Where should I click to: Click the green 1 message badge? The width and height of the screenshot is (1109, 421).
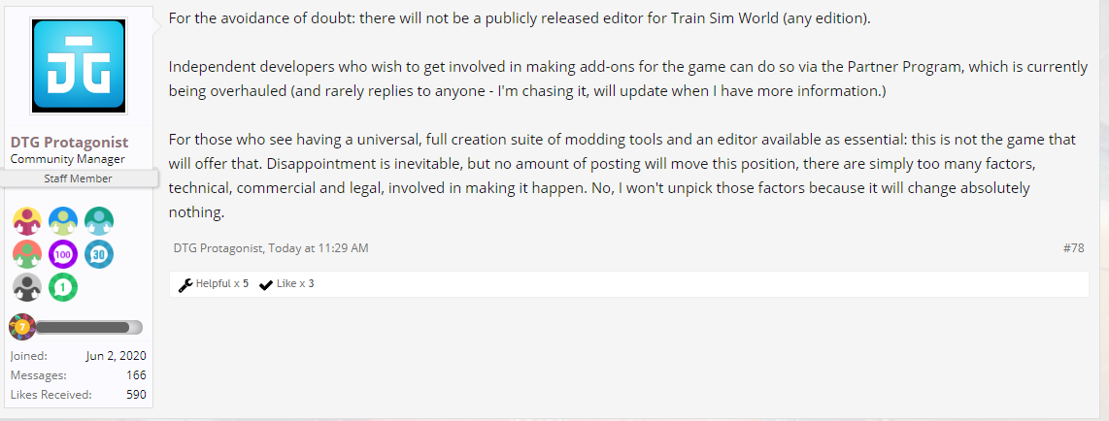[x=63, y=287]
